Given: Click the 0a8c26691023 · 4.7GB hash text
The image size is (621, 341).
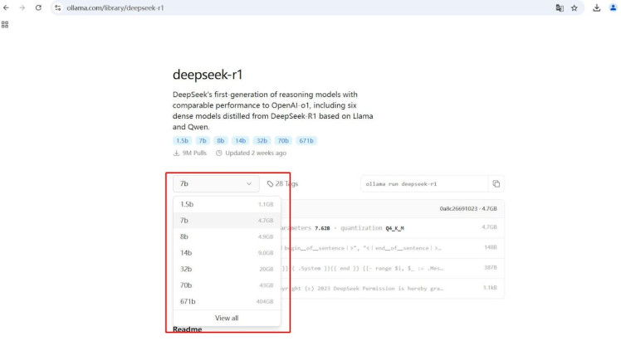Looking at the screenshot, I should point(468,209).
